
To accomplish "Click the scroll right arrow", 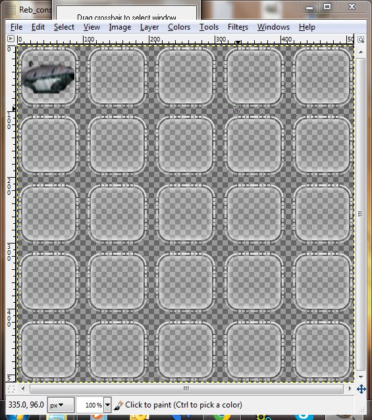I will pos(350,388).
